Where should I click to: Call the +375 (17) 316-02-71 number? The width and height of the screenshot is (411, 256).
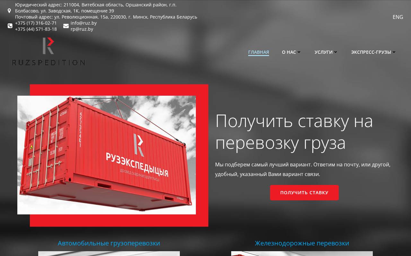(36, 23)
